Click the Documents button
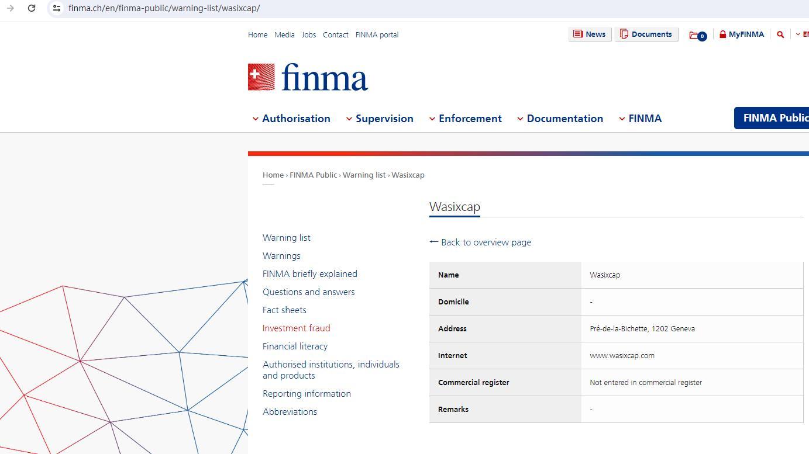Image resolution: width=809 pixels, height=454 pixels. coord(646,34)
